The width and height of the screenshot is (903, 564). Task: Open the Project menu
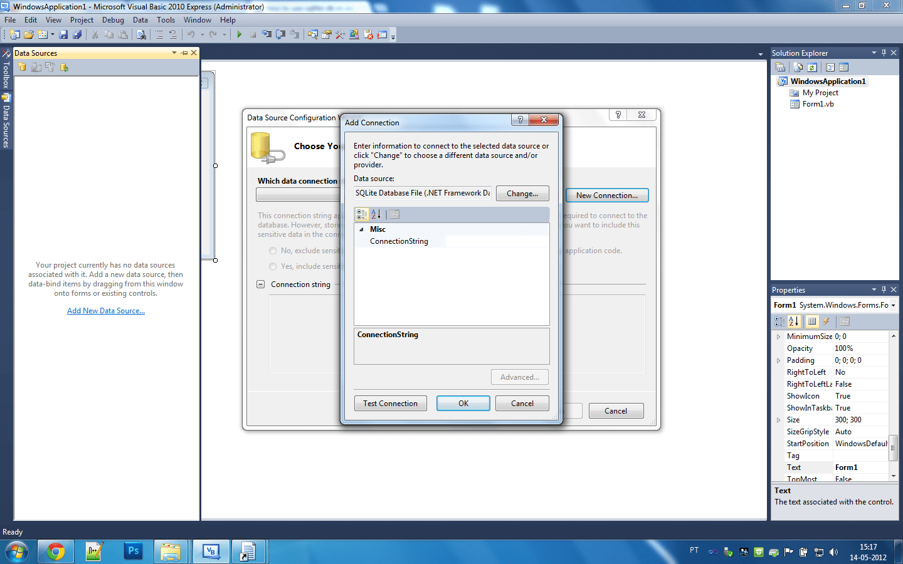pyautogui.click(x=82, y=20)
